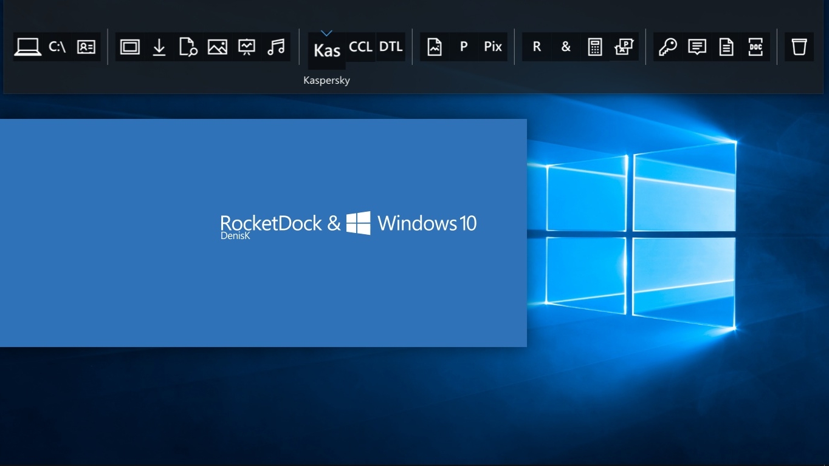This screenshot has width=829, height=466.
Task: Click the RocketDock text in the banner
Action: (x=271, y=223)
